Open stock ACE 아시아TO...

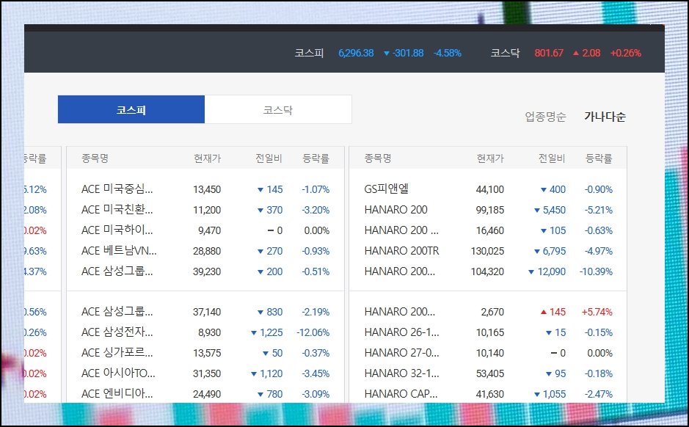[118, 373]
